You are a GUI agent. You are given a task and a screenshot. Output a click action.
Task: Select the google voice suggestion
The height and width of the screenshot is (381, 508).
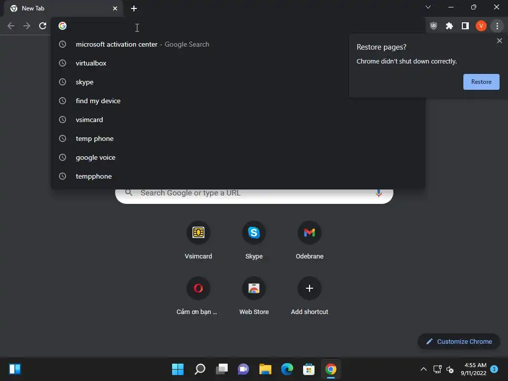click(x=238, y=157)
